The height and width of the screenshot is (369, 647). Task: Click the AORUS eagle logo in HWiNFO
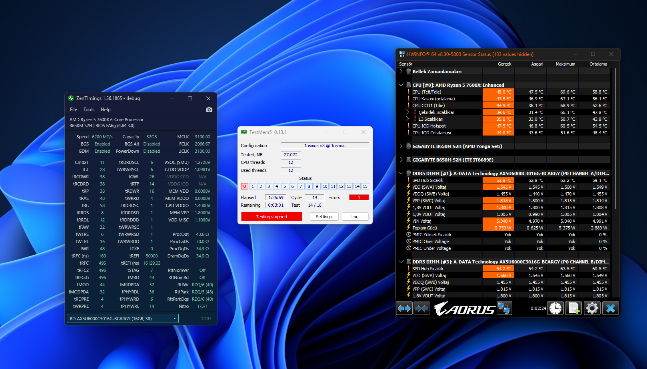pyautogui.click(x=464, y=308)
